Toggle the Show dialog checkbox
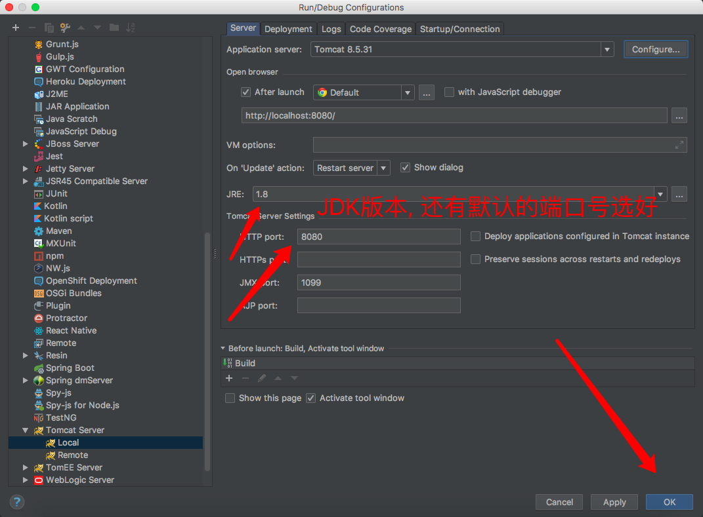Screen dimensions: 703x517 pyautogui.click(x=405, y=167)
